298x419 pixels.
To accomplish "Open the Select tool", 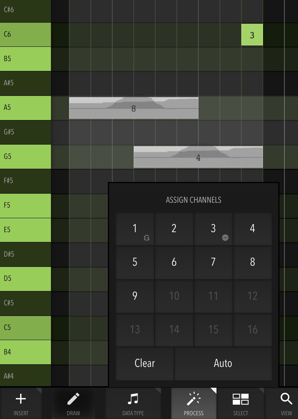I will 241,399.
